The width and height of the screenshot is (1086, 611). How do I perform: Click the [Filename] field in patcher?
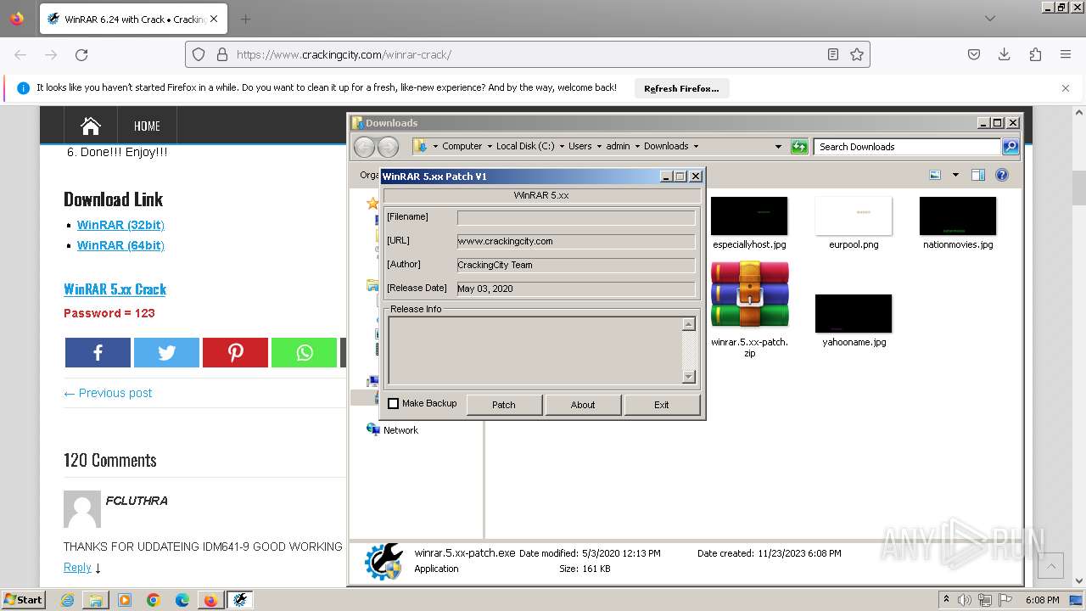(576, 217)
